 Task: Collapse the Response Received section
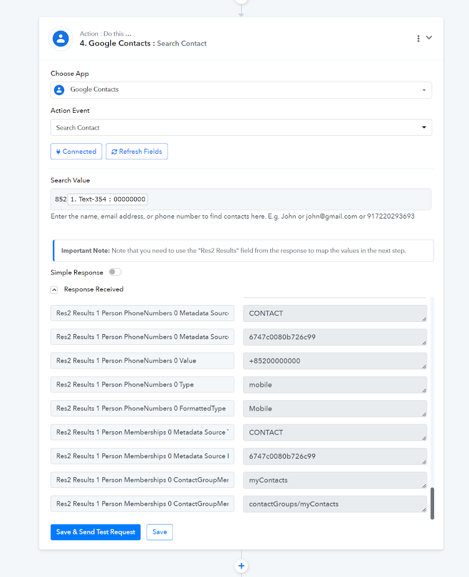(x=54, y=289)
